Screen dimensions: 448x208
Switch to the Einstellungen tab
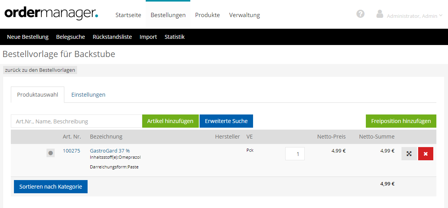[x=88, y=95]
